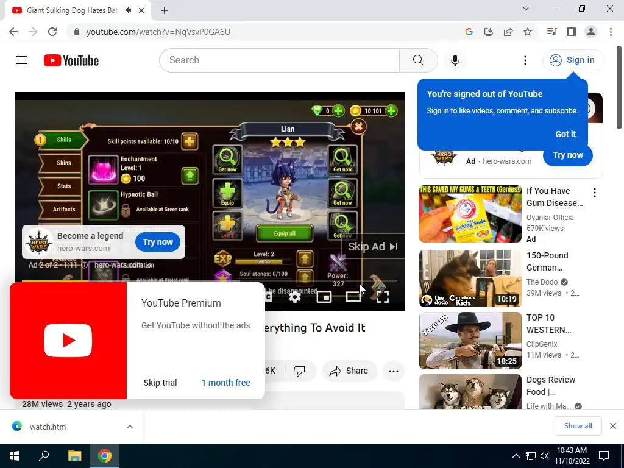Image resolution: width=624 pixels, height=468 pixels.
Task: Click The Dodo channel name
Action: coord(542,282)
